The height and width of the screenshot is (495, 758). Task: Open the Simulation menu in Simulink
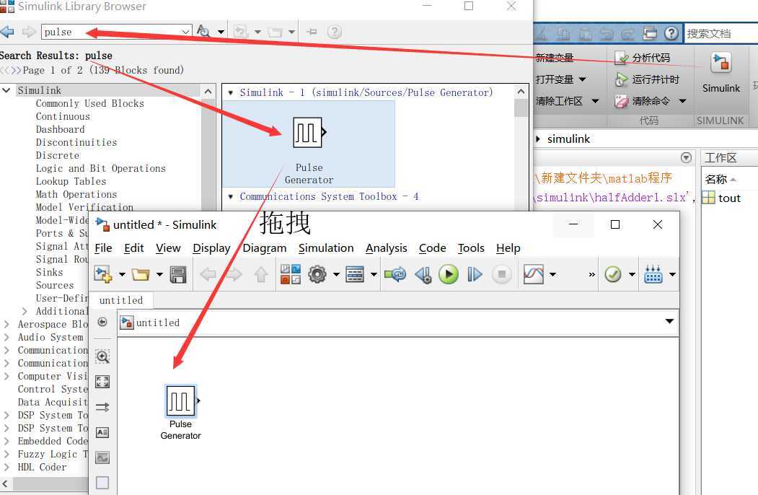click(326, 248)
